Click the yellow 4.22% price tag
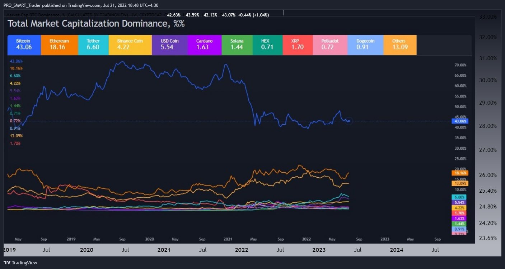 (459, 208)
